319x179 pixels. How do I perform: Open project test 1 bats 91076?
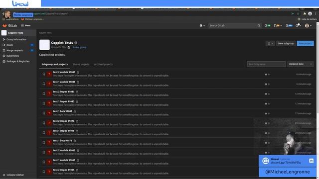tap(63, 140)
